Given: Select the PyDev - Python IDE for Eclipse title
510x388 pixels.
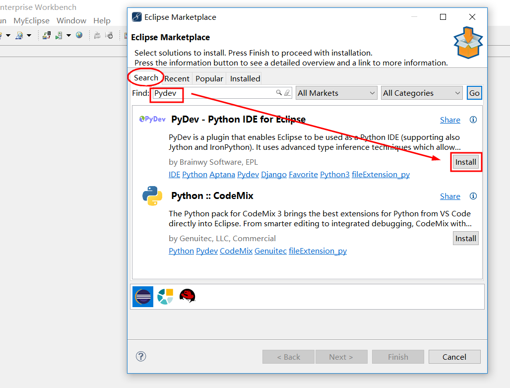Looking at the screenshot, I should (239, 120).
